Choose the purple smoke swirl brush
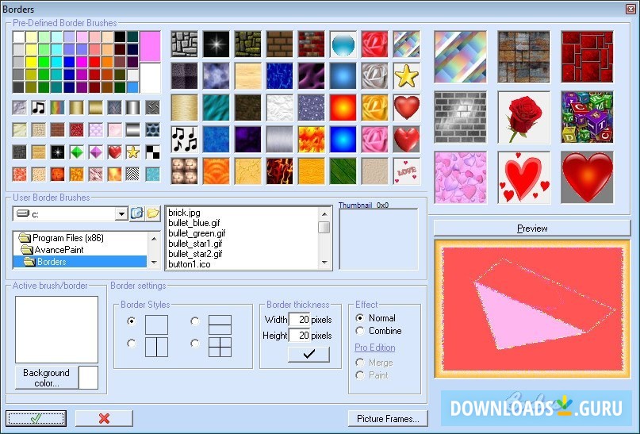Viewport: 640px width, 434px height. click(x=311, y=76)
